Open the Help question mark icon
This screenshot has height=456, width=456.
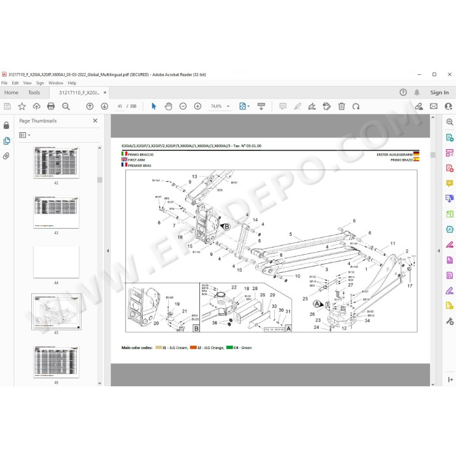(403, 93)
